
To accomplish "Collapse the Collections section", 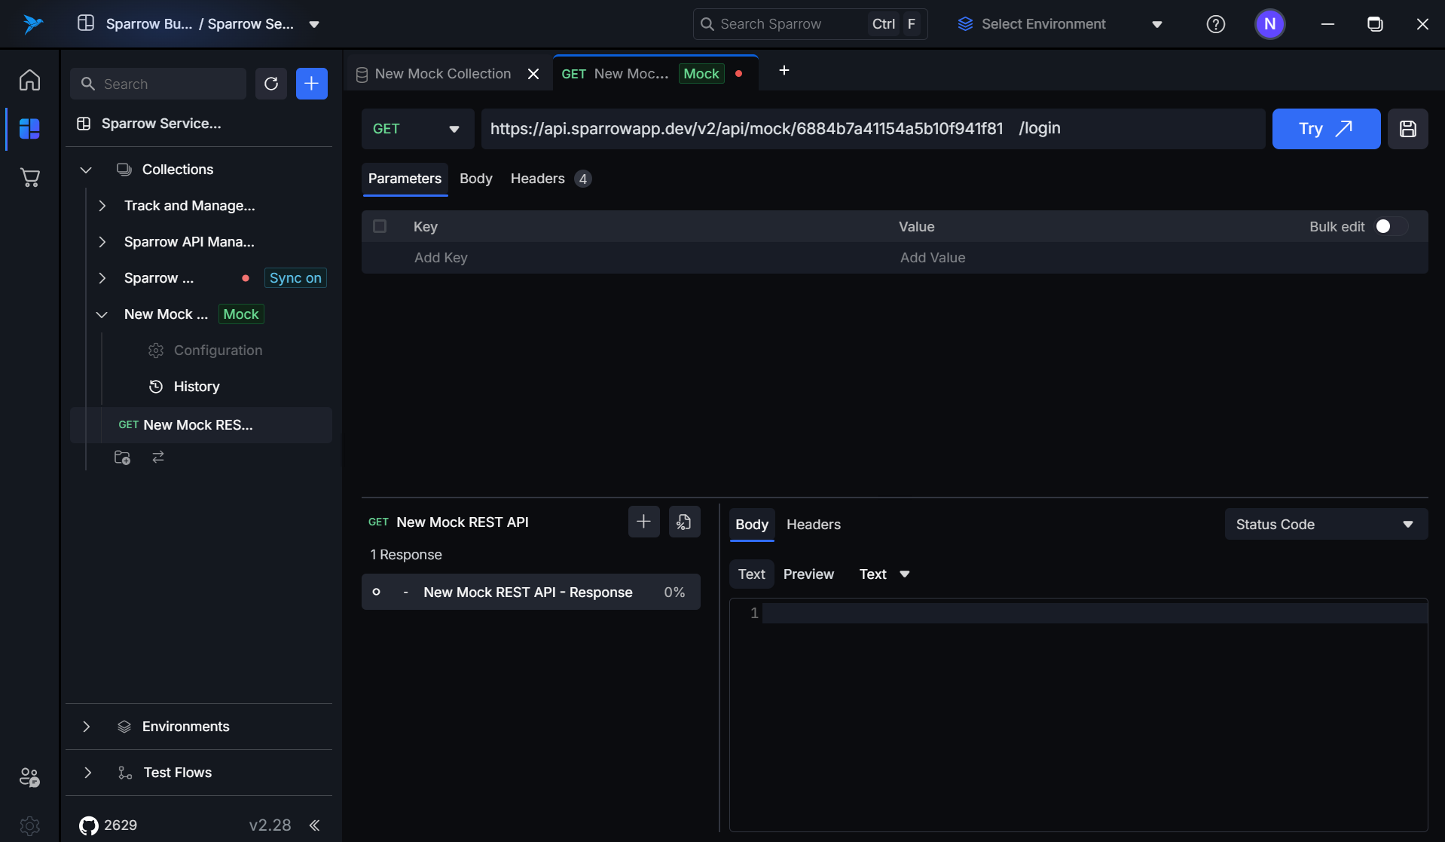I will [86, 170].
